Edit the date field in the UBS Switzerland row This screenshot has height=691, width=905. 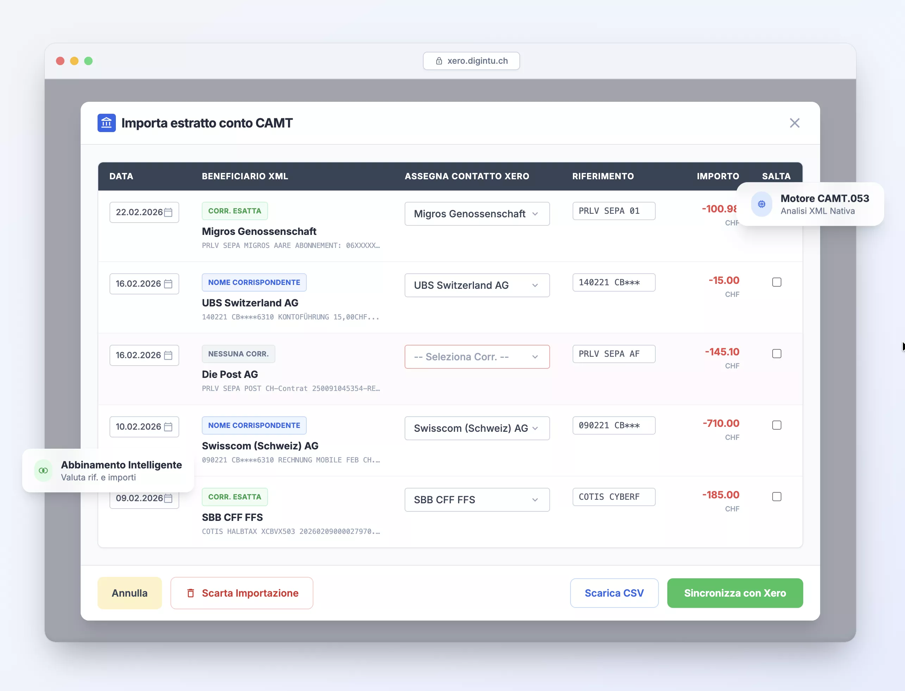click(x=144, y=284)
